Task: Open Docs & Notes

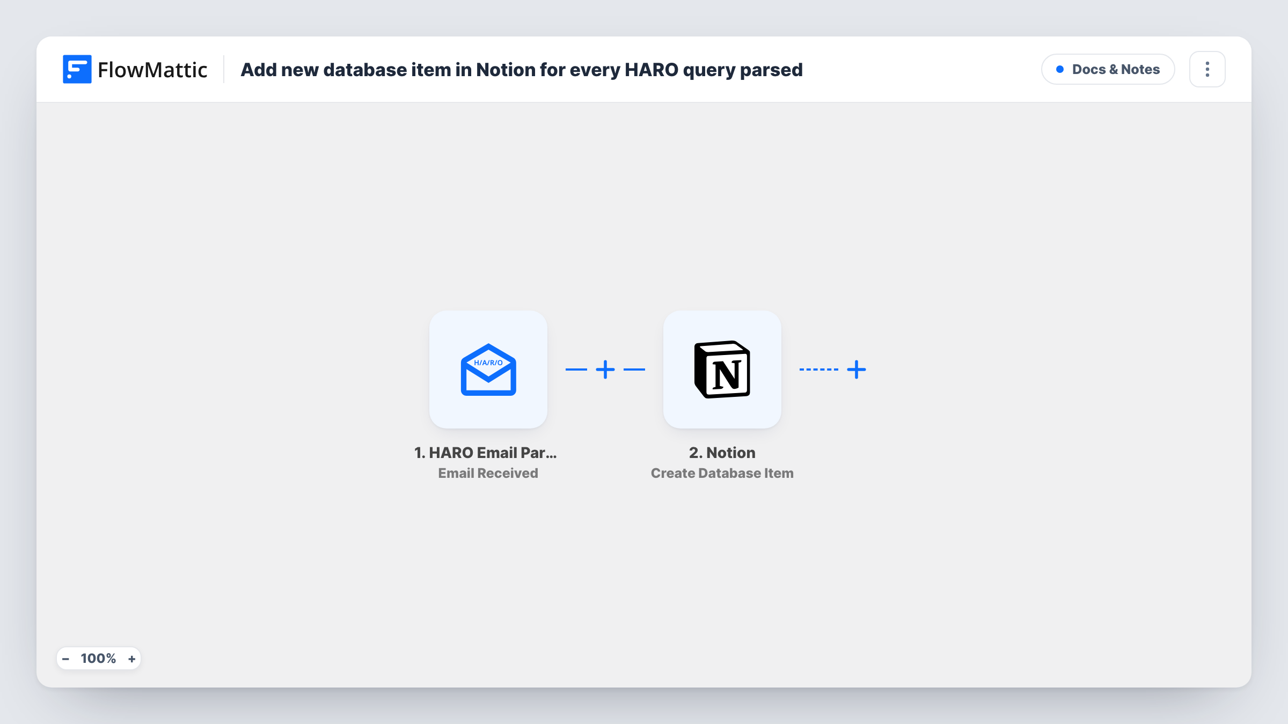Action: pyautogui.click(x=1108, y=69)
